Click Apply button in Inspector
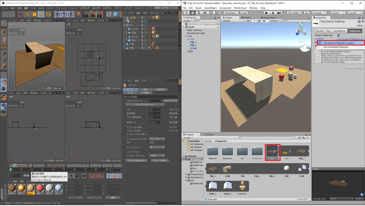365x206 pixels. point(360,68)
